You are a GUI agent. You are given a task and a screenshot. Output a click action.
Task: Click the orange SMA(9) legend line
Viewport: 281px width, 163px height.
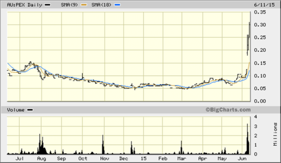coord(84,5)
